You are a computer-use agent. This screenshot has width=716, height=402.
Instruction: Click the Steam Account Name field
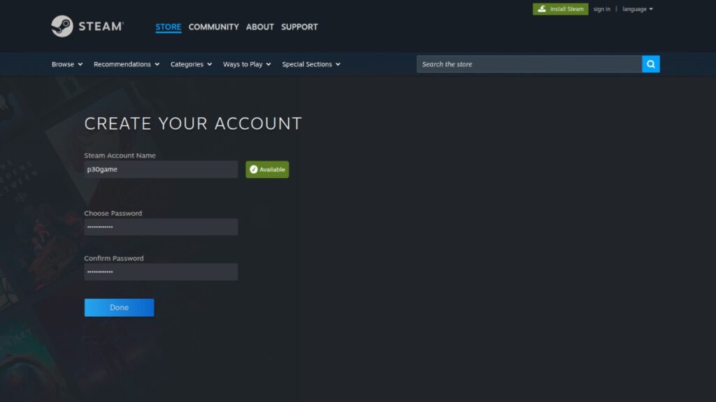[161, 170]
